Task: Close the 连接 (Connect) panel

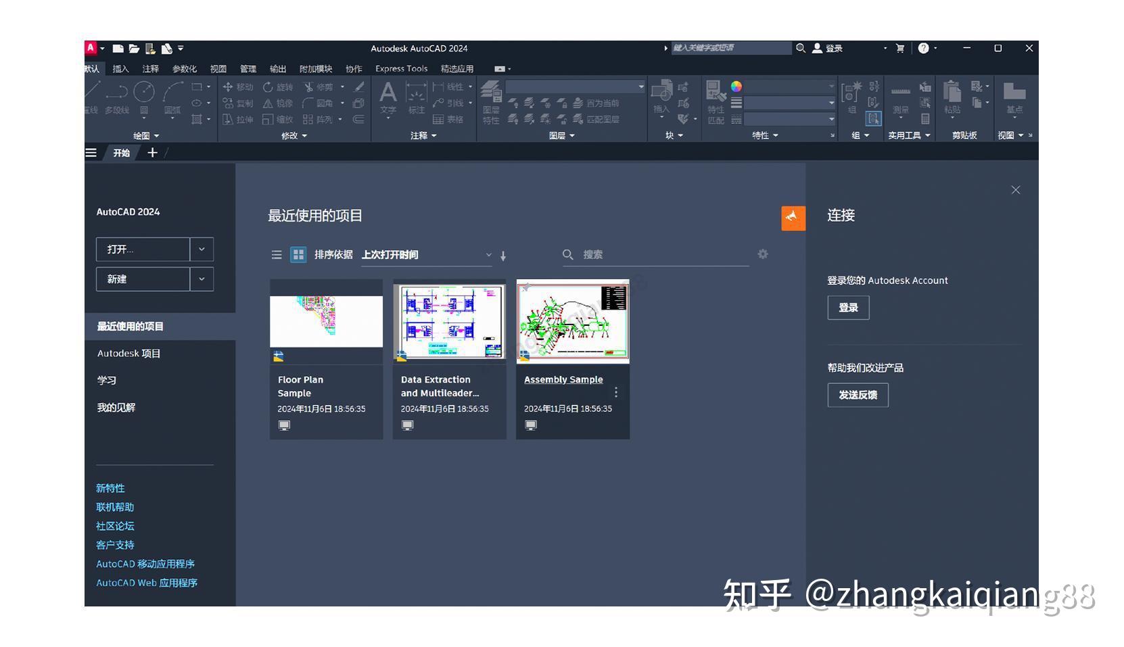Action: click(x=1015, y=190)
